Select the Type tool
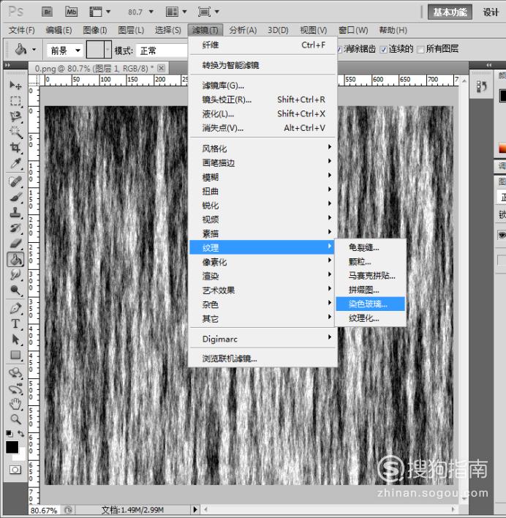The width and height of the screenshot is (506, 518). pyautogui.click(x=15, y=323)
